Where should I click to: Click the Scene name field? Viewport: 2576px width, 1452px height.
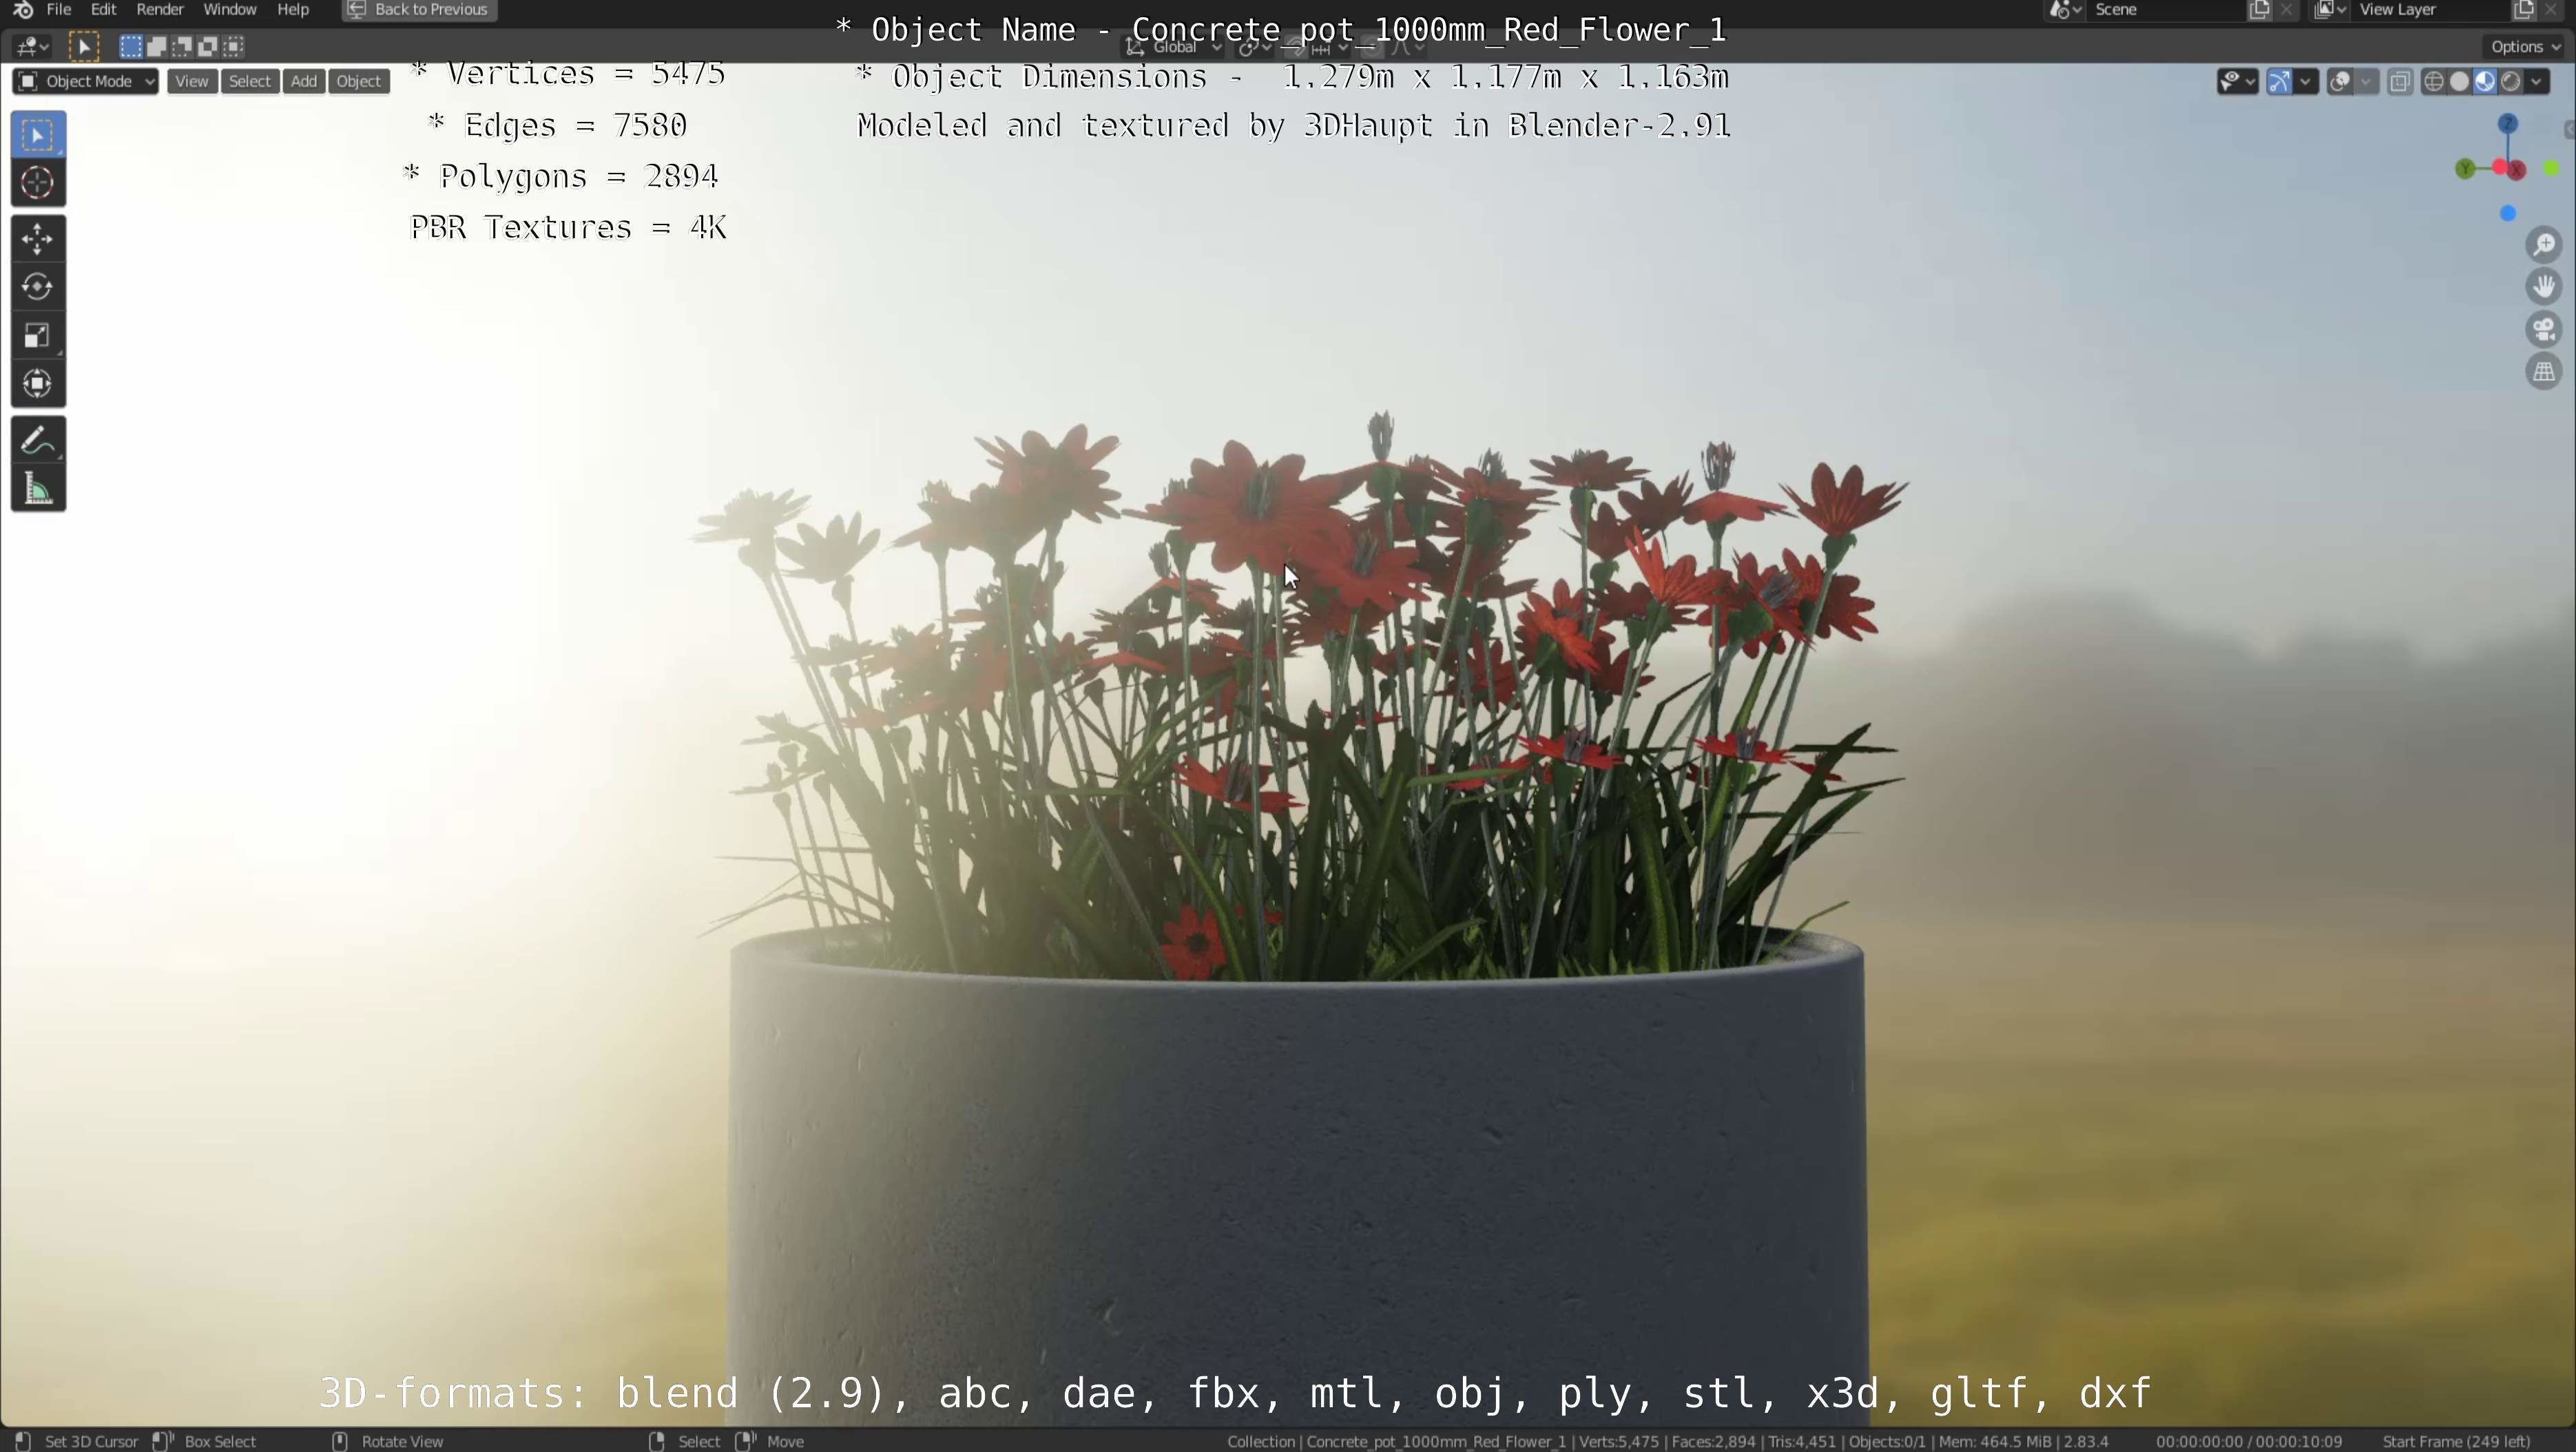point(2166,10)
